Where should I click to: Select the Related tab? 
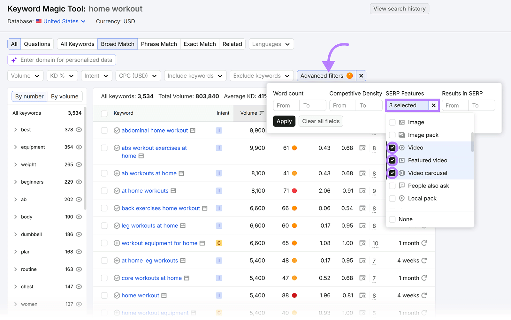click(x=232, y=44)
